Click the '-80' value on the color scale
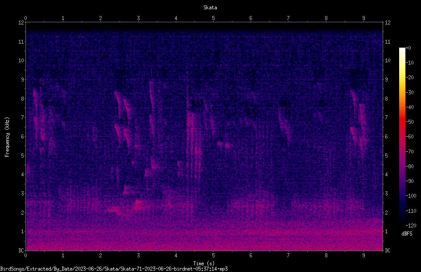 point(409,166)
